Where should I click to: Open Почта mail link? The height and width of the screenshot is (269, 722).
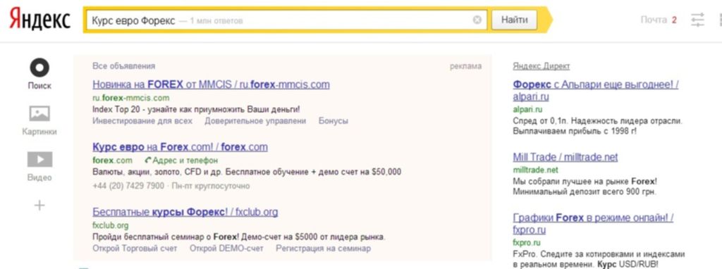(654, 20)
